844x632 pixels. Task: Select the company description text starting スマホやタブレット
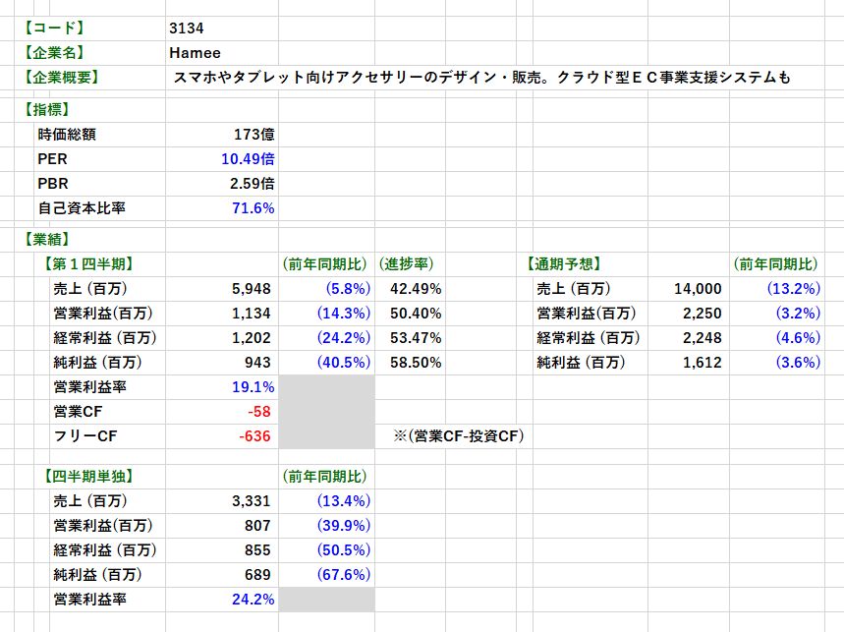point(481,78)
